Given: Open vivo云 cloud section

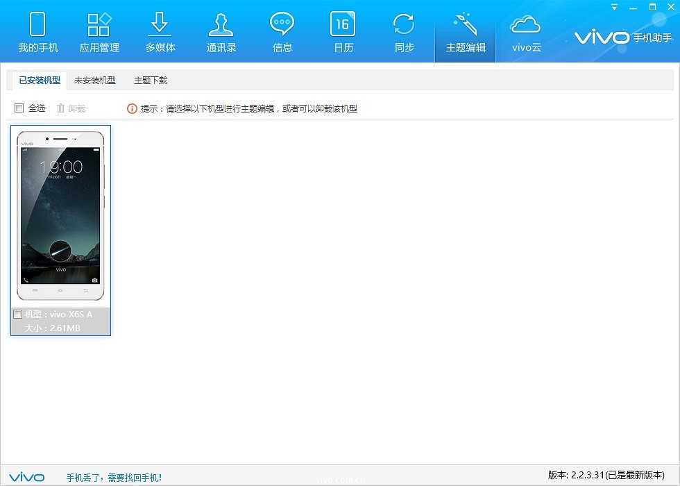Looking at the screenshot, I should (x=526, y=32).
